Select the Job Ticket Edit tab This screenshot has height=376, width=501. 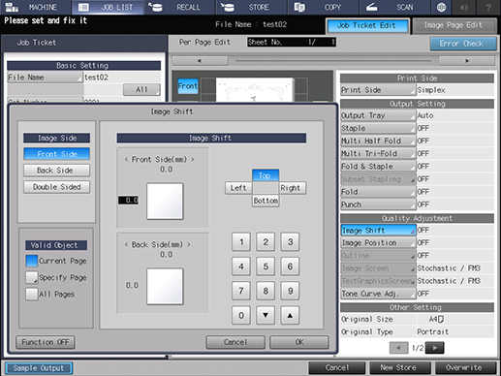point(367,25)
